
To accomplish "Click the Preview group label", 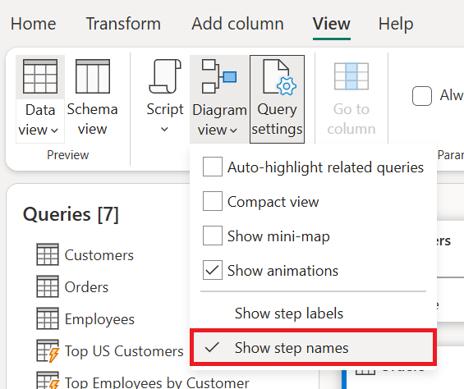I will [x=68, y=155].
